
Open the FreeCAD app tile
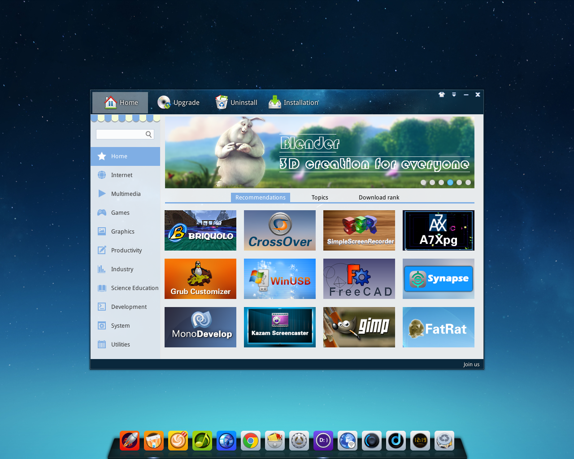(x=359, y=279)
